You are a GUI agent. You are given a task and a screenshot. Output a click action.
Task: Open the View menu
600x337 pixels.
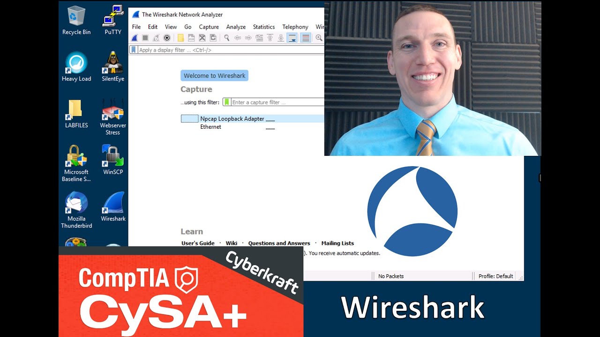[171, 27]
